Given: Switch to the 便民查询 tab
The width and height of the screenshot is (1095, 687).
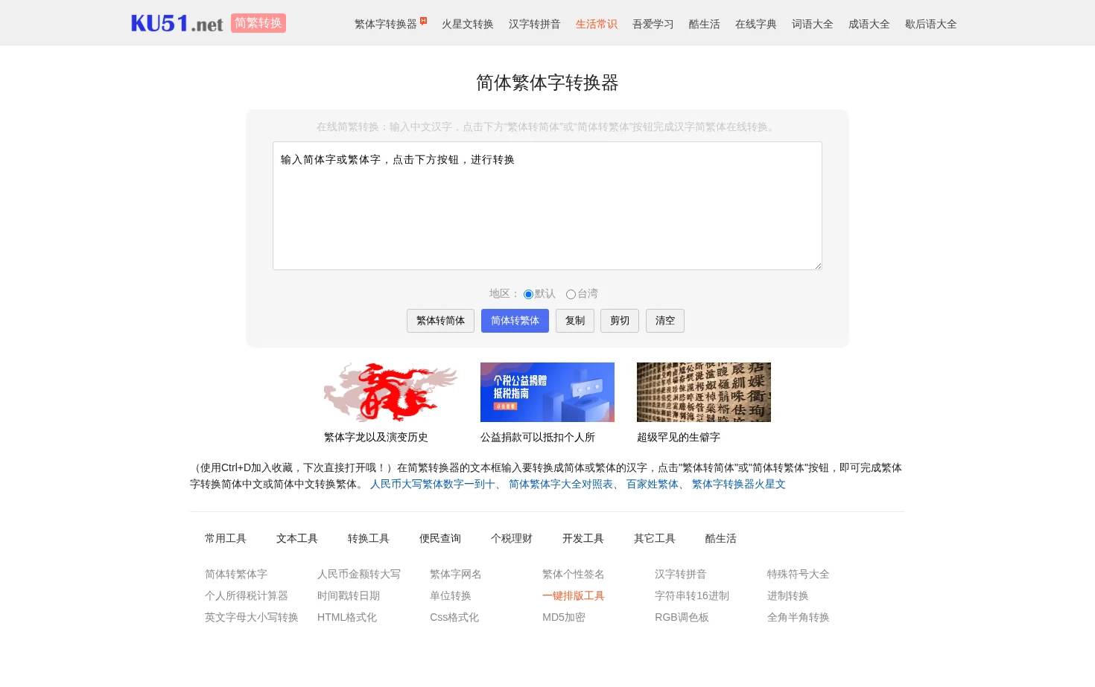Looking at the screenshot, I should pyautogui.click(x=440, y=538).
